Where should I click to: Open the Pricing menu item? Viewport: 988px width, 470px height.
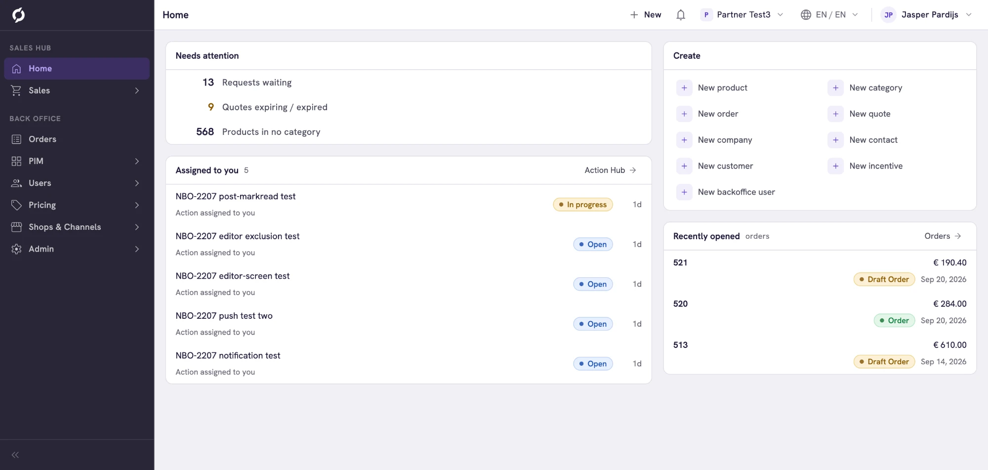point(77,205)
